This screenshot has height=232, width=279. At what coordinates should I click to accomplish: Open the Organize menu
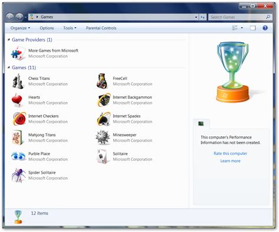click(x=20, y=28)
